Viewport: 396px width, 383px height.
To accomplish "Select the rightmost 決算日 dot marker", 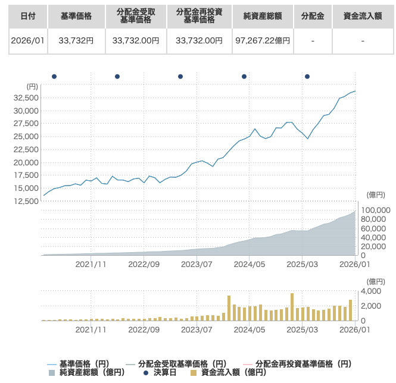I will tap(307, 76).
